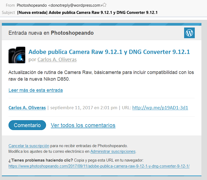Click 'Leer más de esta entrada' link
The height and width of the screenshot is (180, 207).
[x=35, y=90]
